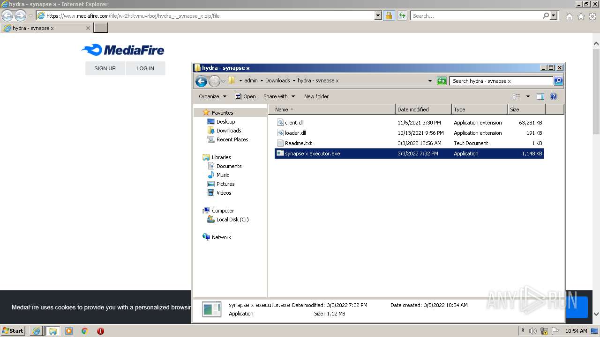Expand breadcrumb arrow after Downloads
Screen dimensions: 600x337
[x=294, y=81]
